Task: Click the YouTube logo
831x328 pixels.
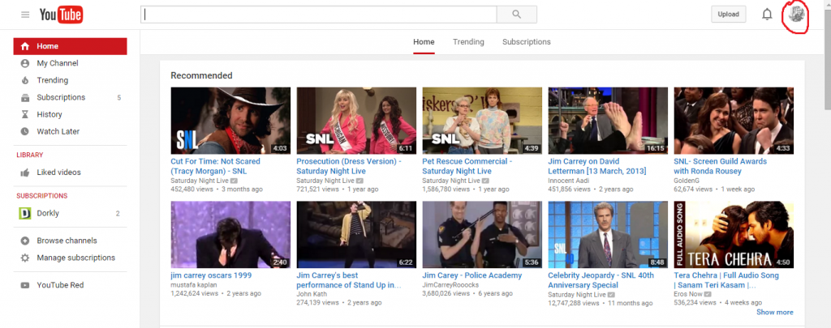Action: [x=61, y=15]
